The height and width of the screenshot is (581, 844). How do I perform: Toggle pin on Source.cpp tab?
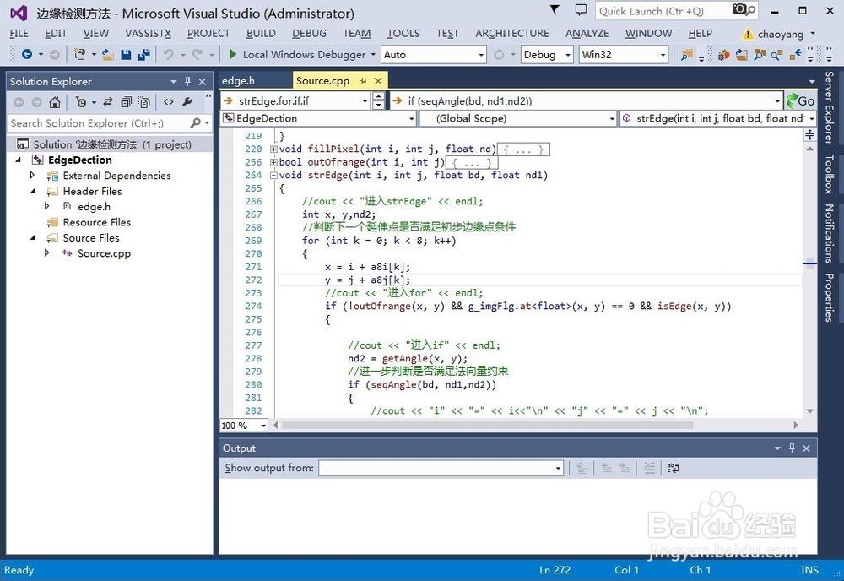[x=363, y=81]
